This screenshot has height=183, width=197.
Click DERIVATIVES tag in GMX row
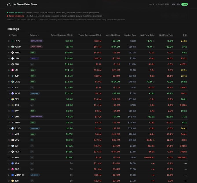[37, 117]
